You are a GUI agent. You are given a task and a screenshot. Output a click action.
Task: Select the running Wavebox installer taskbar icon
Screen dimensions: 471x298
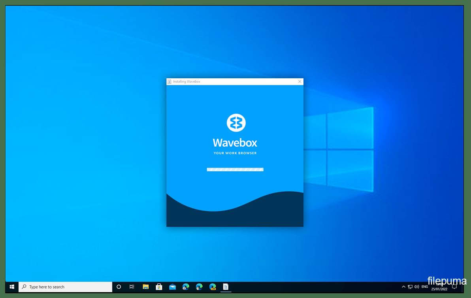coord(226,287)
